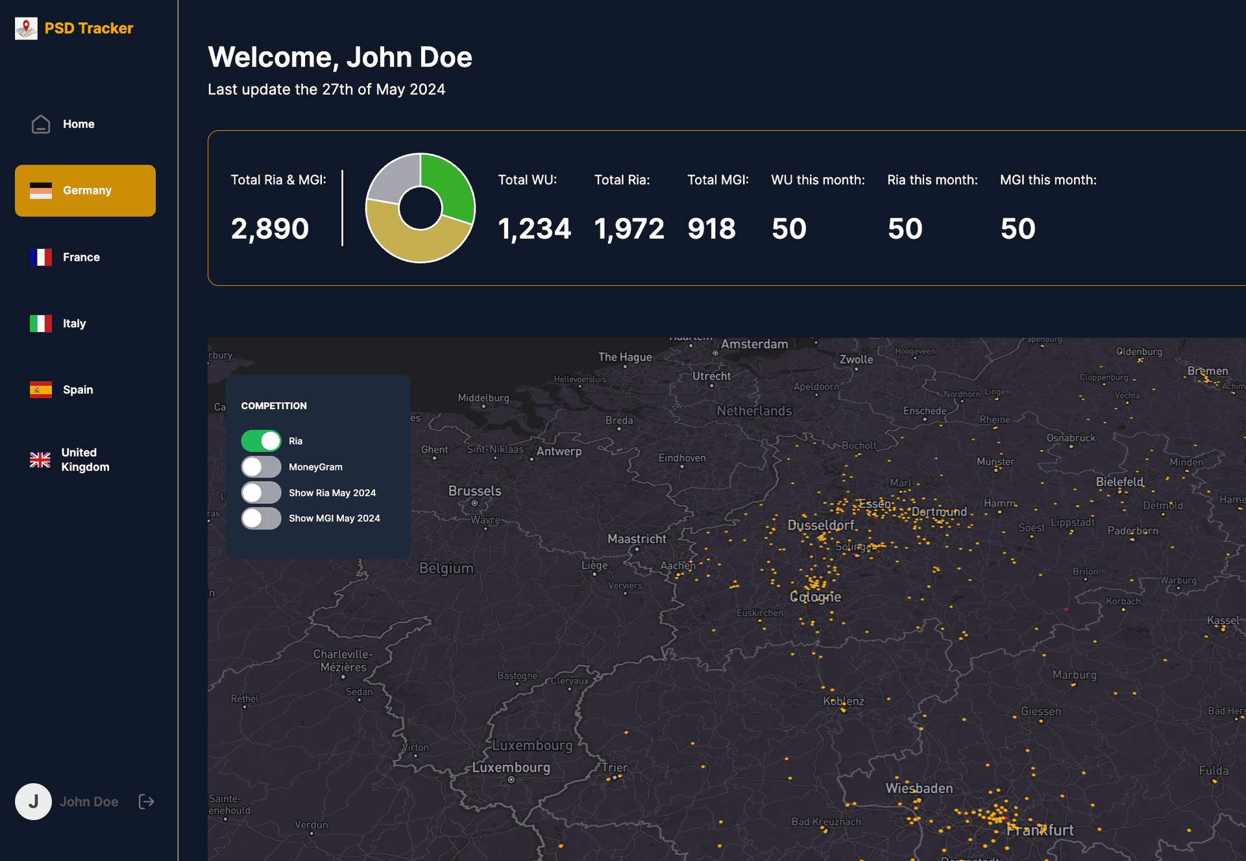The width and height of the screenshot is (1246, 861).
Task: Click the Total WU value 1,234
Action: point(535,229)
